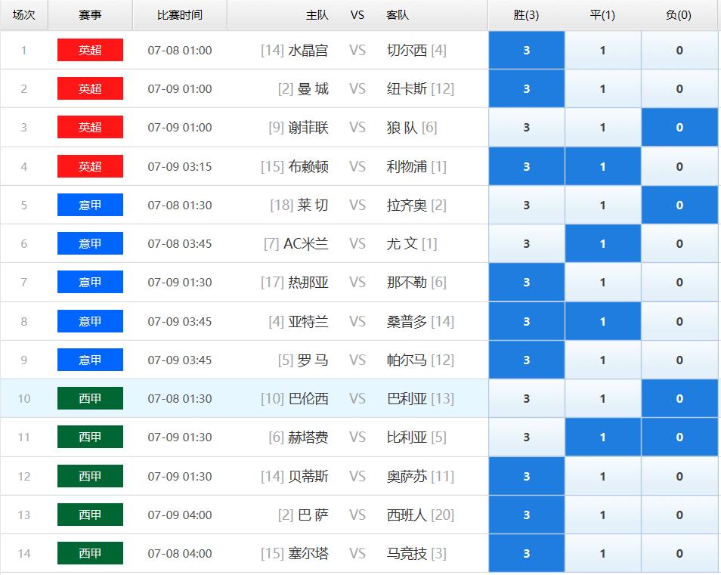The image size is (721, 575).
Task: Click home team 曼 城
Action: pyautogui.click(x=313, y=89)
